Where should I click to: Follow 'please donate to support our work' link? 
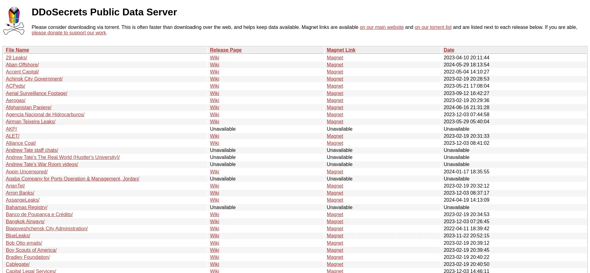pyautogui.click(x=69, y=33)
